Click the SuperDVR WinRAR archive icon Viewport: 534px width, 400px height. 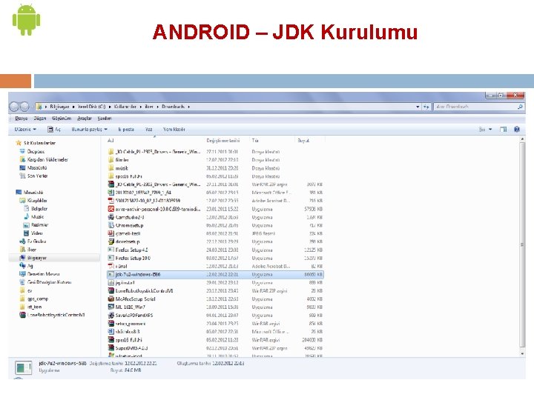coord(111,348)
